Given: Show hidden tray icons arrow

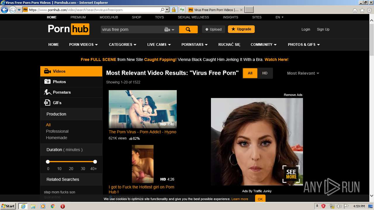Looking at the screenshot, I should (x=317, y=206).
